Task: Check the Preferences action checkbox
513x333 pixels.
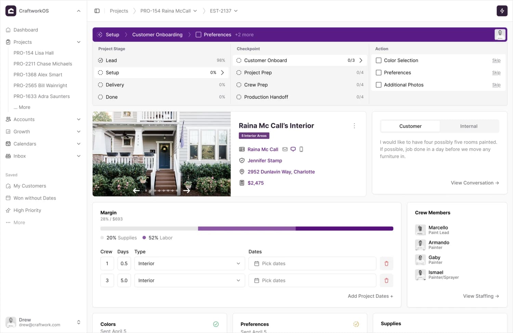Action: click(x=379, y=72)
